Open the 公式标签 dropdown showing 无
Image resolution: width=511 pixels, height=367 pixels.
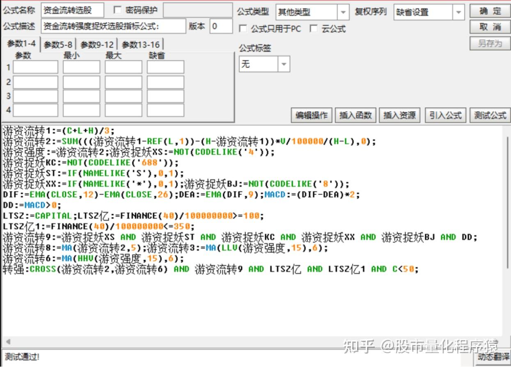click(x=264, y=64)
